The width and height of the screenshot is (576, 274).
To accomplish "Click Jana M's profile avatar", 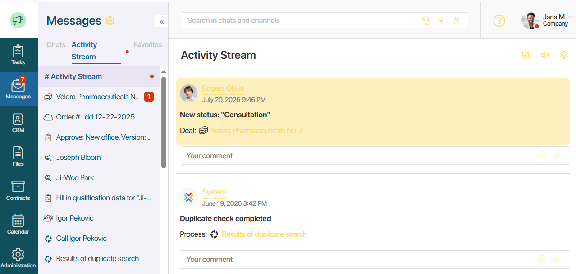I will click(x=530, y=20).
